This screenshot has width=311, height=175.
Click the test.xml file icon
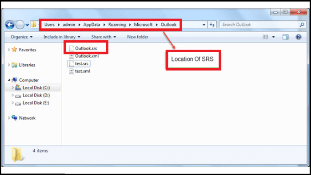pyautogui.click(x=72, y=71)
